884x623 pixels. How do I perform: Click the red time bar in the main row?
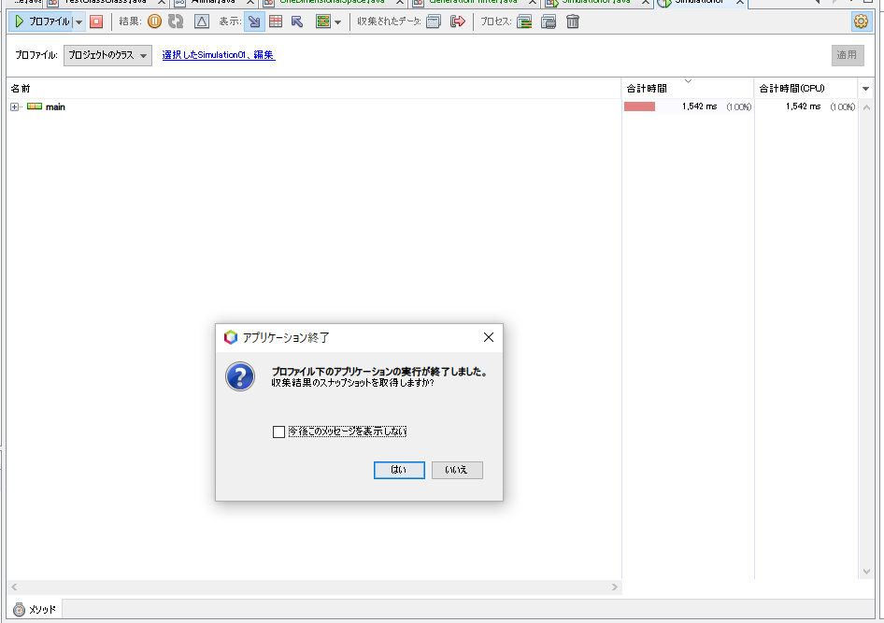[639, 106]
